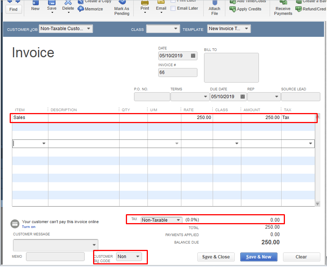The width and height of the screenshot is (327, 267).
Task: Click the Invoice # field
Action: (x=178, y=73)
